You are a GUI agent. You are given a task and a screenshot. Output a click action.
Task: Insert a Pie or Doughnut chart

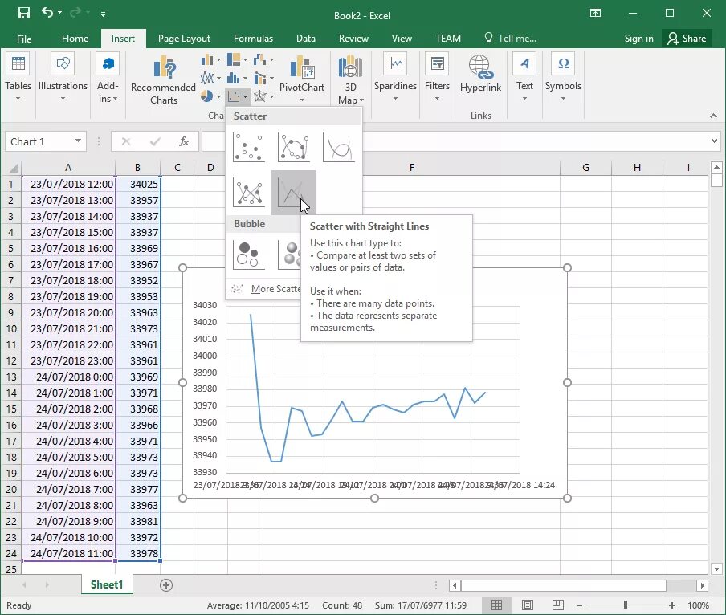click(207, 96)
